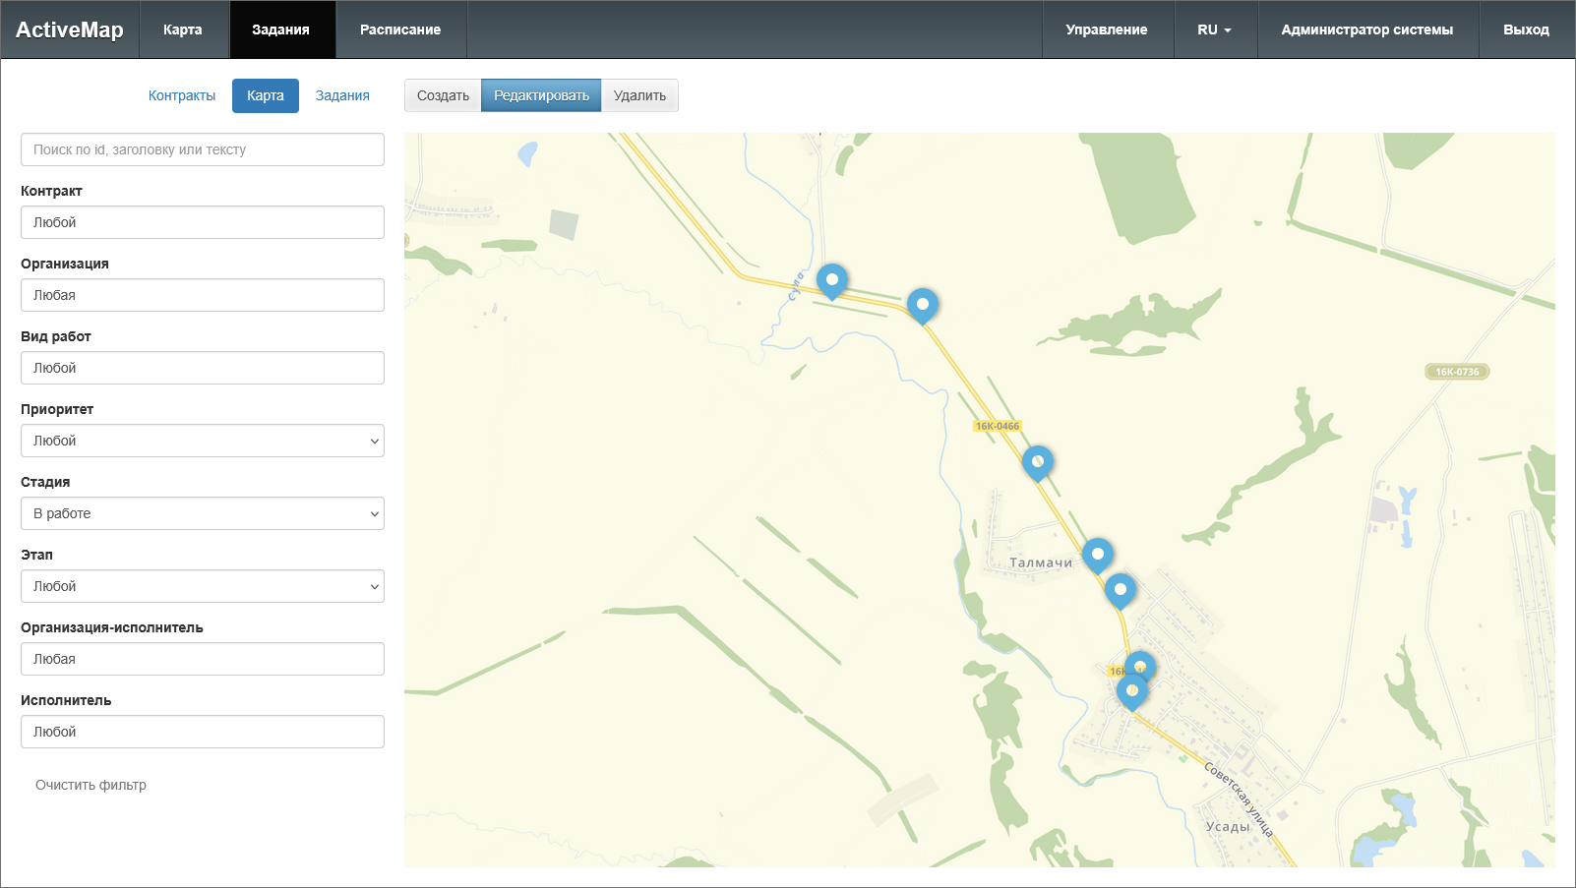
Task: Focus the search by id or title field
Action: [x=202, y=149]
